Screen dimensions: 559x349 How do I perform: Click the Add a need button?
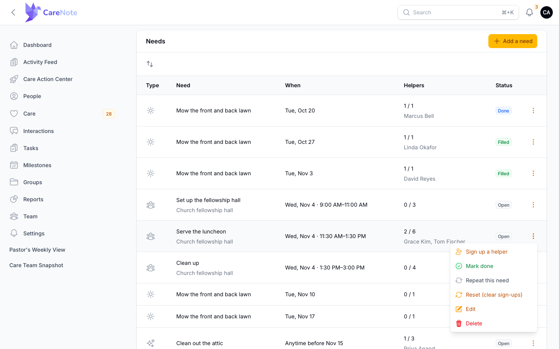(513, 41)
